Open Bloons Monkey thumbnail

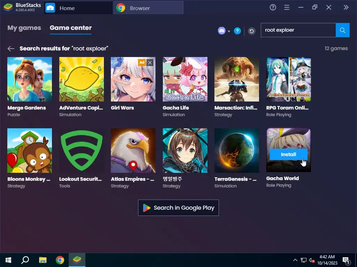[x=30, y=151]
